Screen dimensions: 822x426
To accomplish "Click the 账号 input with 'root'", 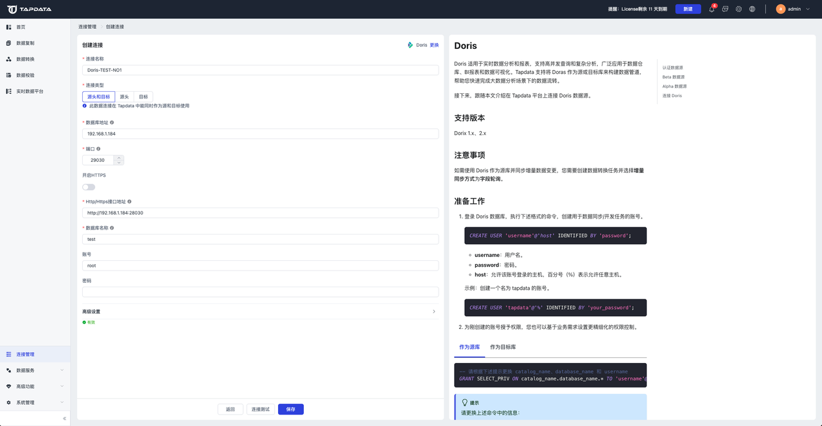I will click(x=260, y=265).
